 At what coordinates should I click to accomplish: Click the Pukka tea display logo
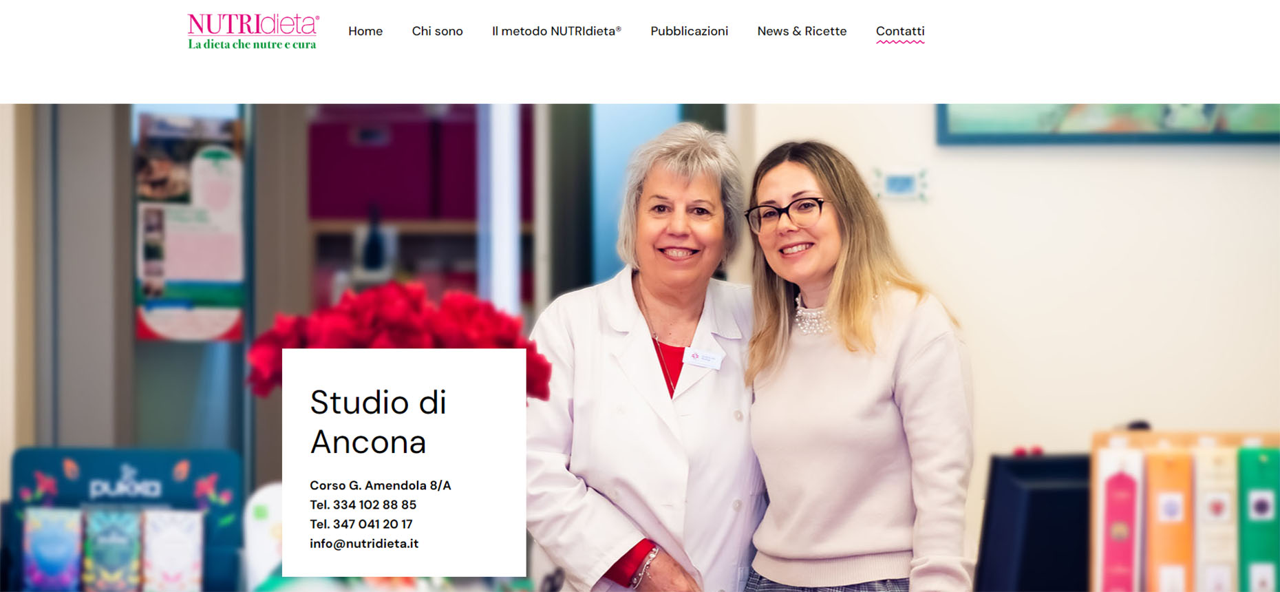click(x=125, y=486)
